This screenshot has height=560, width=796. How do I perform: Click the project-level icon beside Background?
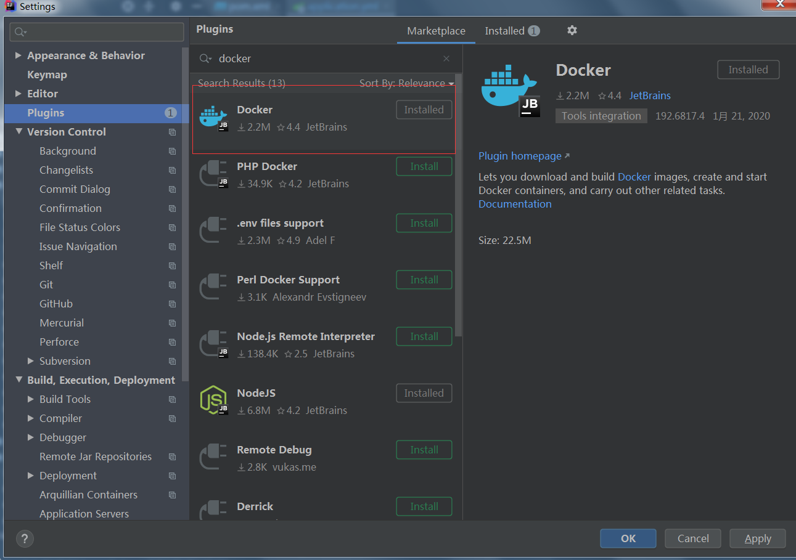click(x=172, y=151)
